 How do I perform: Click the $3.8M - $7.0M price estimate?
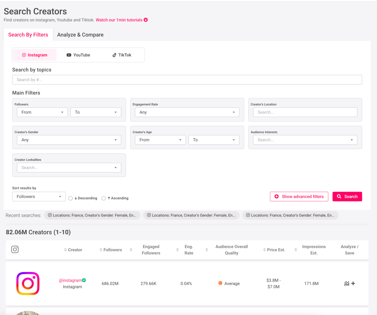(x=273, y=283)
